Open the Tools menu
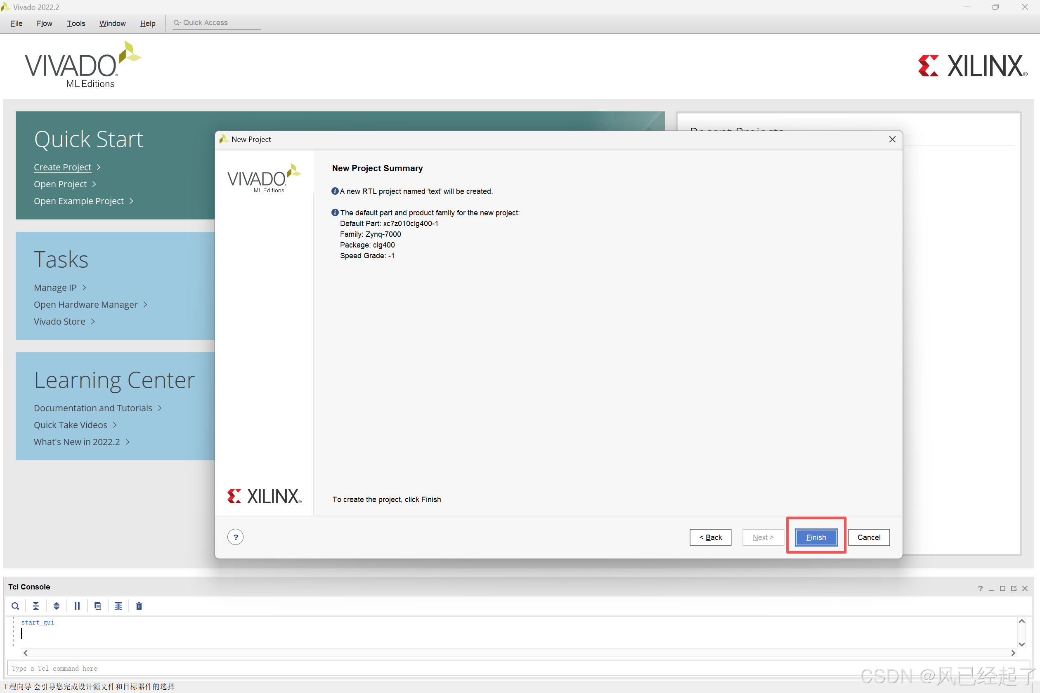1040x693 pixels. (76, 23)
